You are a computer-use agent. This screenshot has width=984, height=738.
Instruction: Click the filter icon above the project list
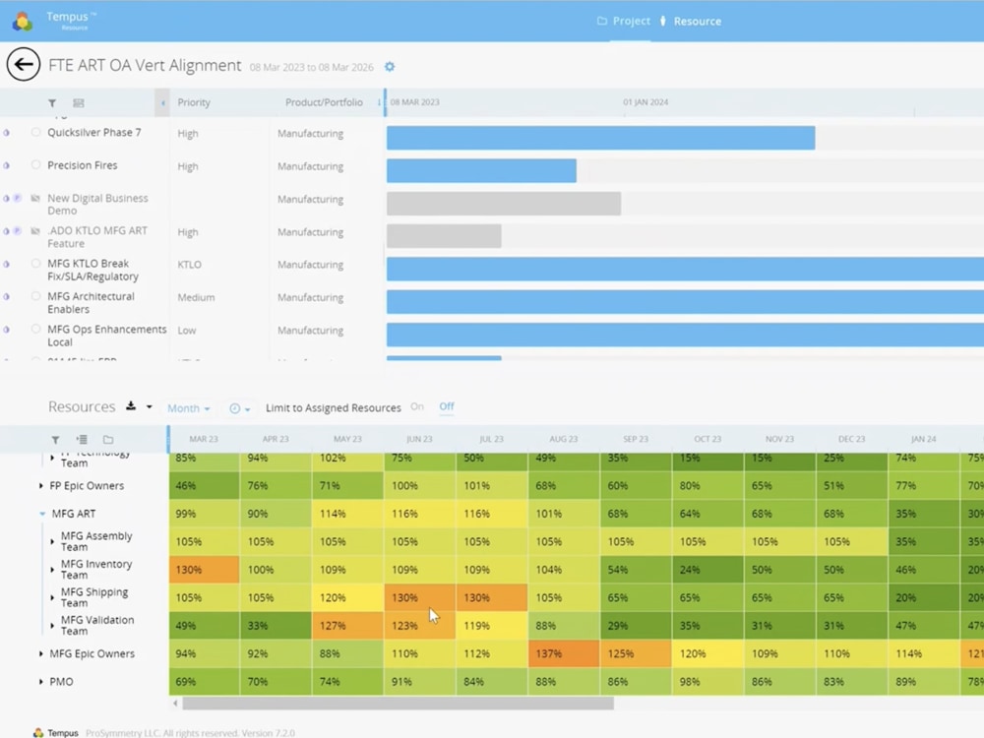click(52, 102)
